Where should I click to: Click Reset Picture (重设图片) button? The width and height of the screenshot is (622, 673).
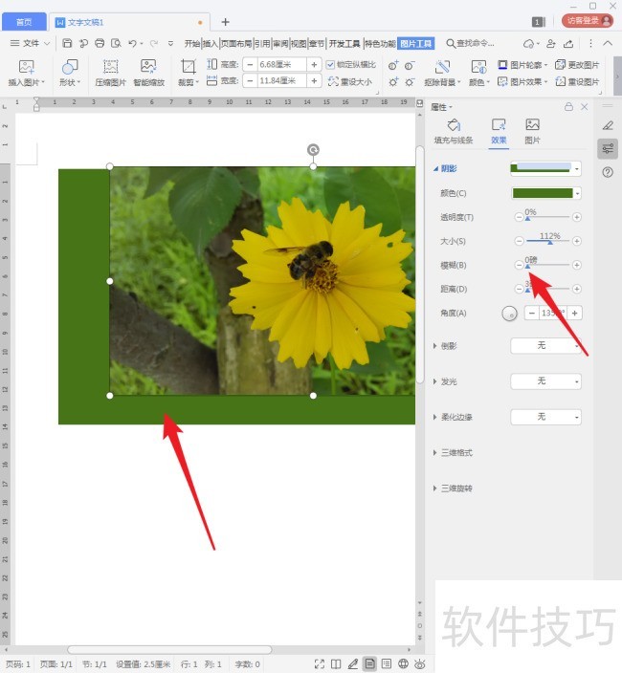pyautogui.click(x=577, y=81)
